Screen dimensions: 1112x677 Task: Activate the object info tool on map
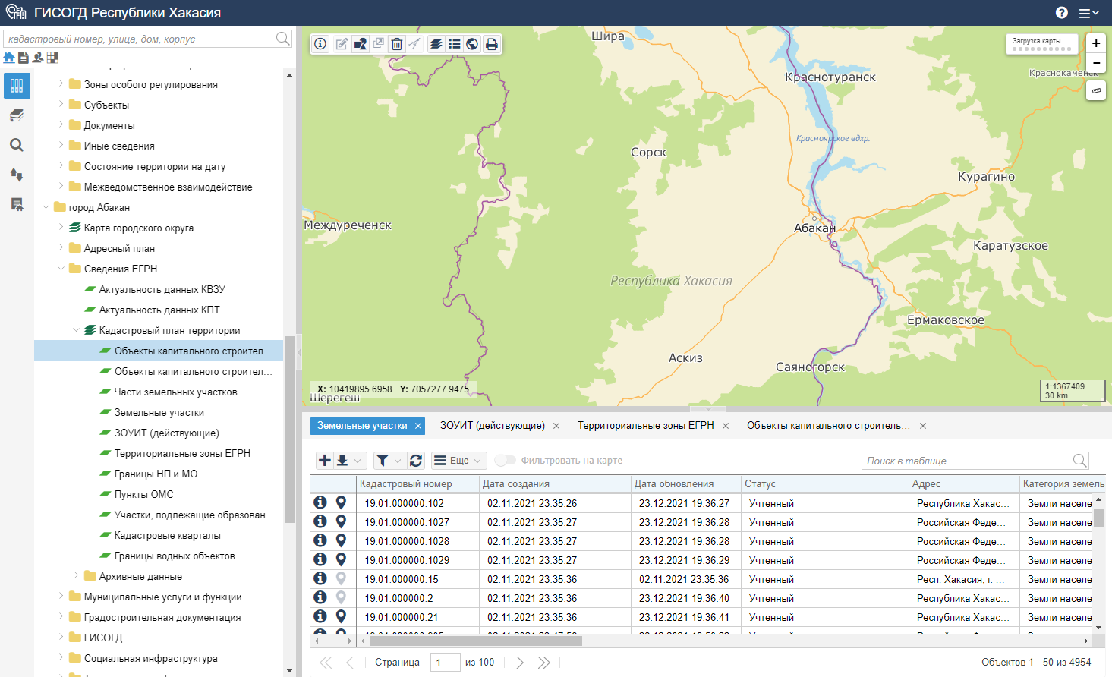click(x=320, y=44)
